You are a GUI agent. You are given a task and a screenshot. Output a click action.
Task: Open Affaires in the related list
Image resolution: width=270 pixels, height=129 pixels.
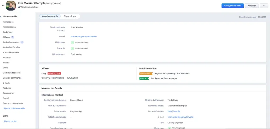point(6,37)
